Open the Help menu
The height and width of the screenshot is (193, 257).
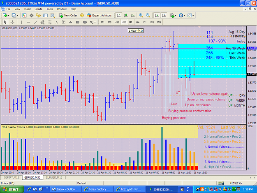(73, 9)
